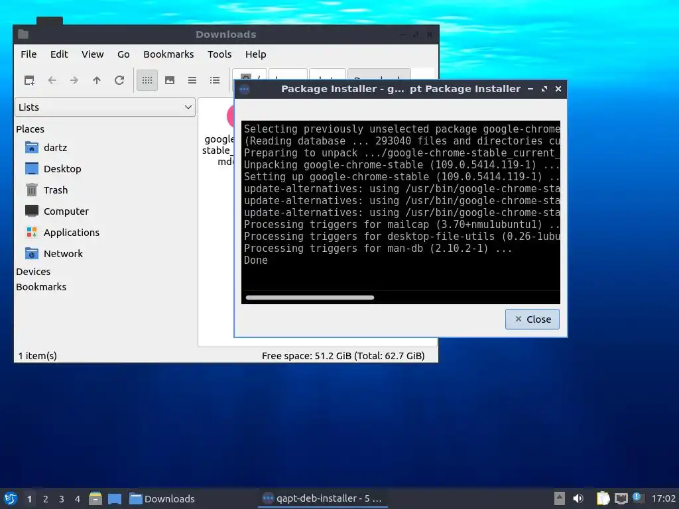Open the update notification tray icon
The height and width of the screenshot is (509, 679).
tap(637, 498)
